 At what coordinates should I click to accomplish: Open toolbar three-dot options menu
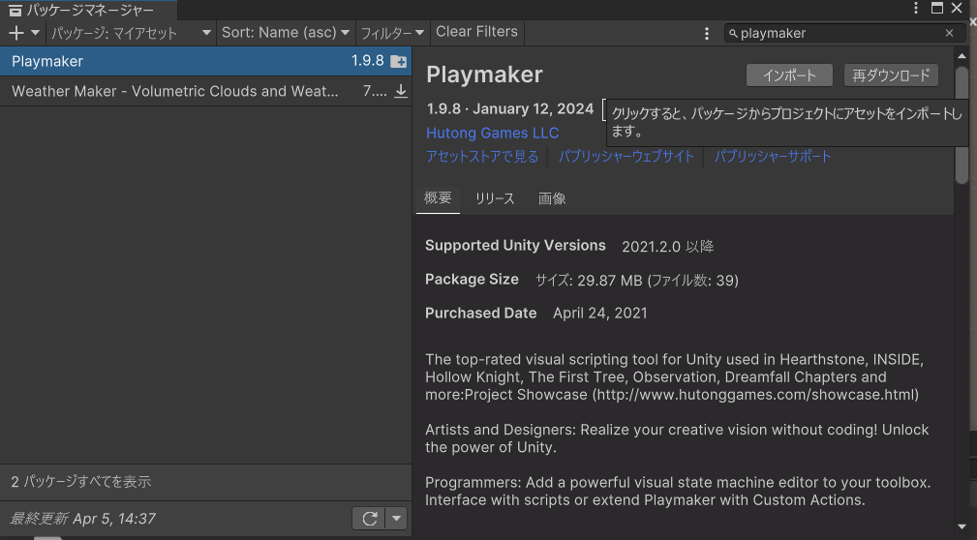point(707,33)
